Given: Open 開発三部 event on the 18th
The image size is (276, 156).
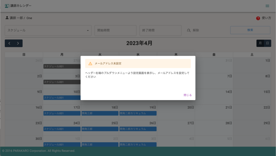Looking at the screenshot, I should click(100, 113).
